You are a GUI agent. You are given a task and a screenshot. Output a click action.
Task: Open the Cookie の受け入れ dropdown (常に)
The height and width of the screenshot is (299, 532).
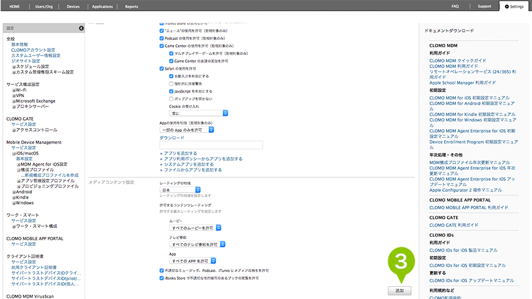click(199, 113)
